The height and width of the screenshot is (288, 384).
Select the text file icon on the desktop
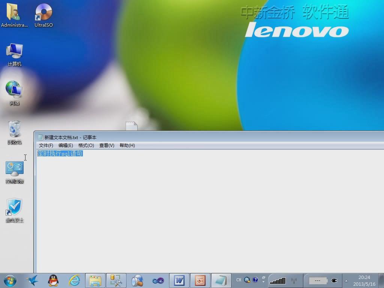[132, 126]
